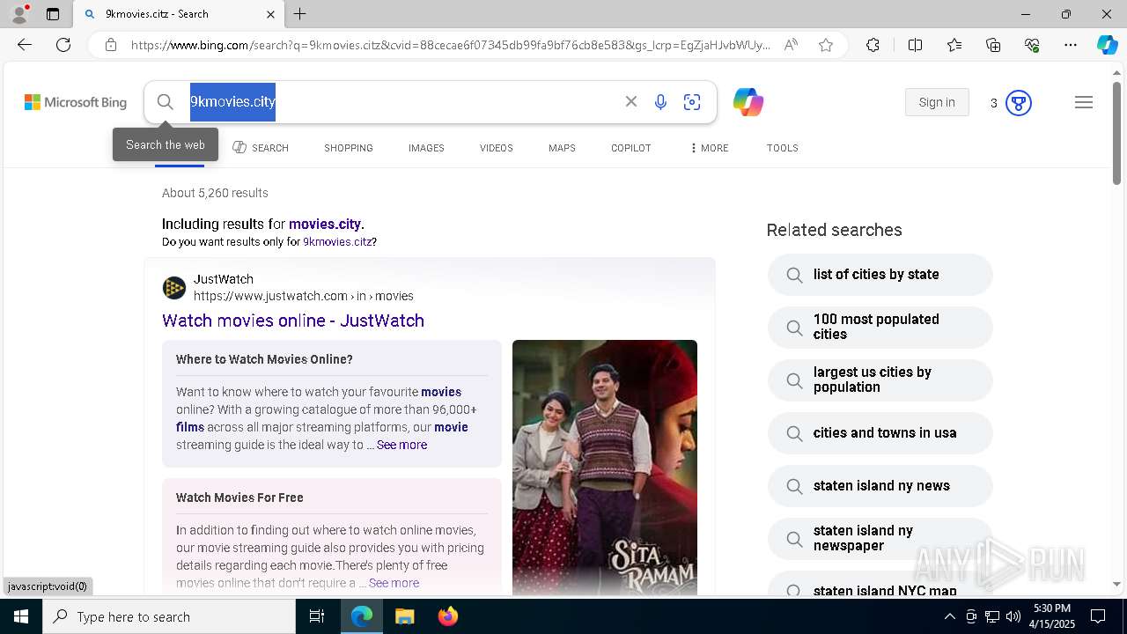Select related search cities and towns in usa
Image resolution: width=1127 pixels, height=634 pixels.
[880, 433]
